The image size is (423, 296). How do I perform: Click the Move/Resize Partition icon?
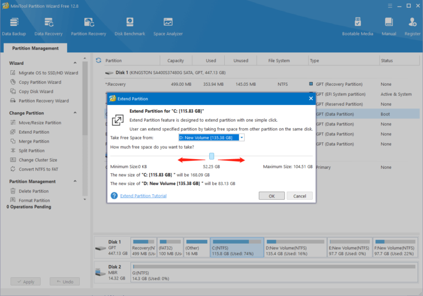[13, 122]
